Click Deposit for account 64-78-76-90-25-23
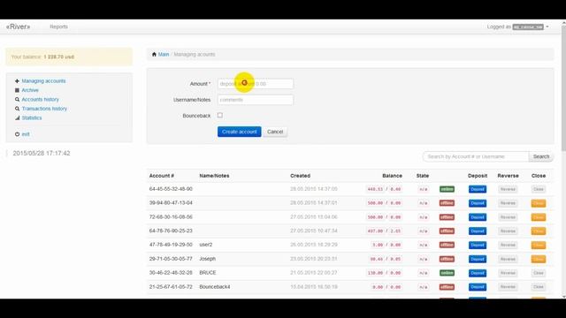 [x=478, y=231]
